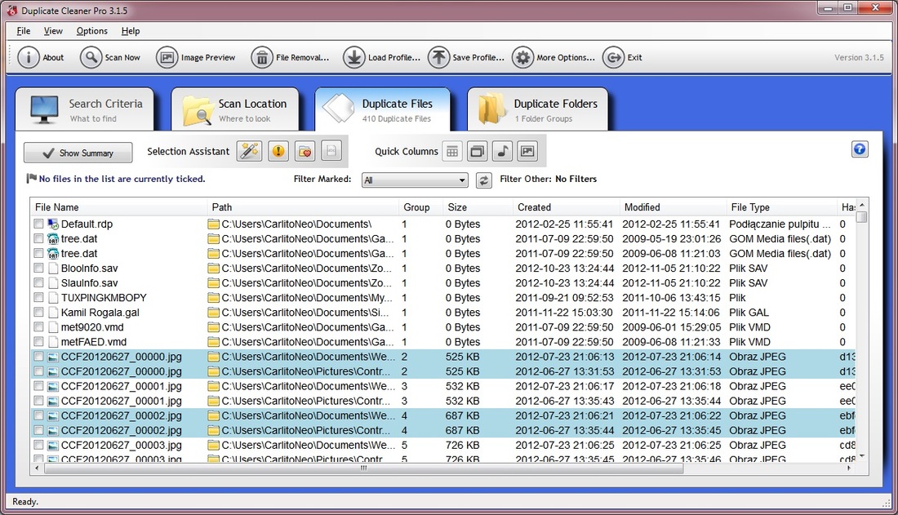Choose Quick Columns grid layout icon
The image size is (898, 515).
(452, 151)
